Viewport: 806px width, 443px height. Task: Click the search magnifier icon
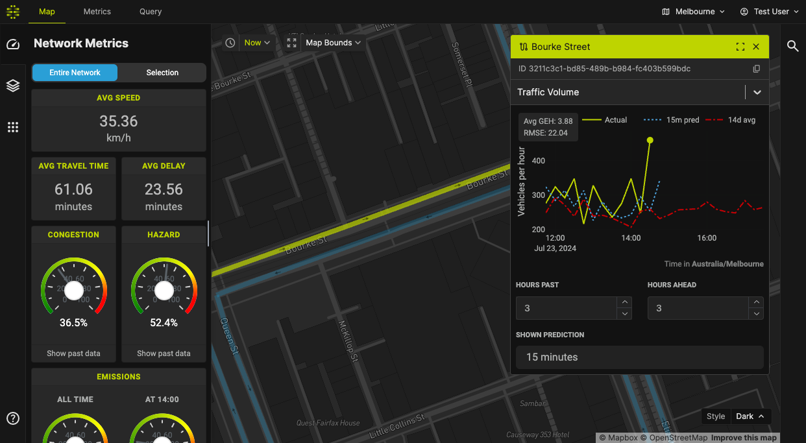point(792,46)
